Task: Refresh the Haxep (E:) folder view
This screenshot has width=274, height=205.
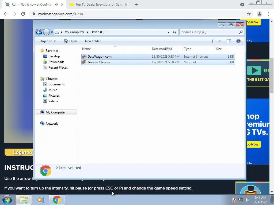Action: [x=174, y=32]
